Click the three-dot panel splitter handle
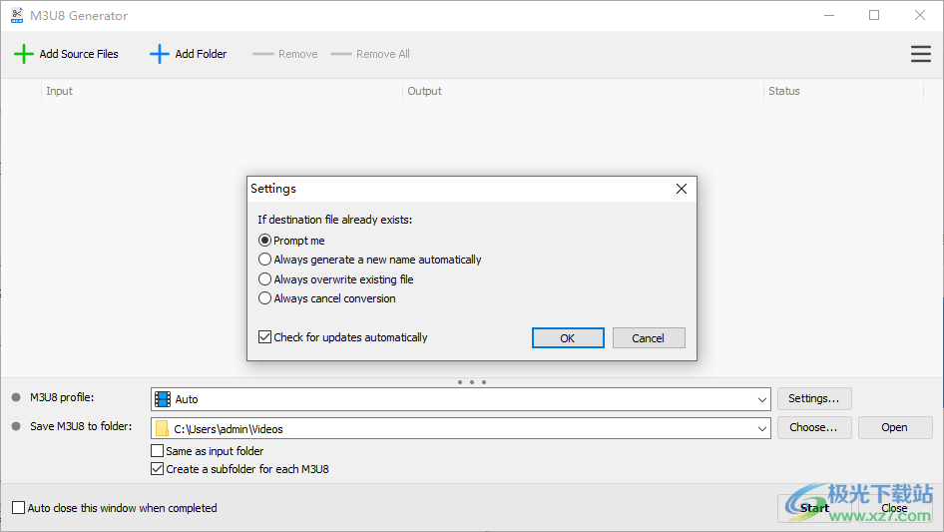 tap(471, 382)
